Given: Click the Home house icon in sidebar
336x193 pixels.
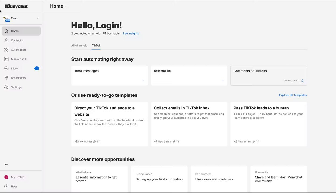Looking at the screenshot, I should [x=6, y=31].
